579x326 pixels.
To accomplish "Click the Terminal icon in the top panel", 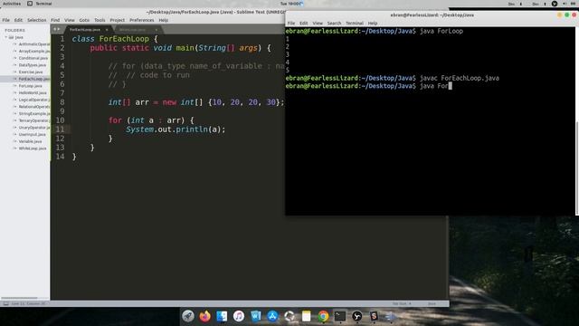I will tap(30, 4).
